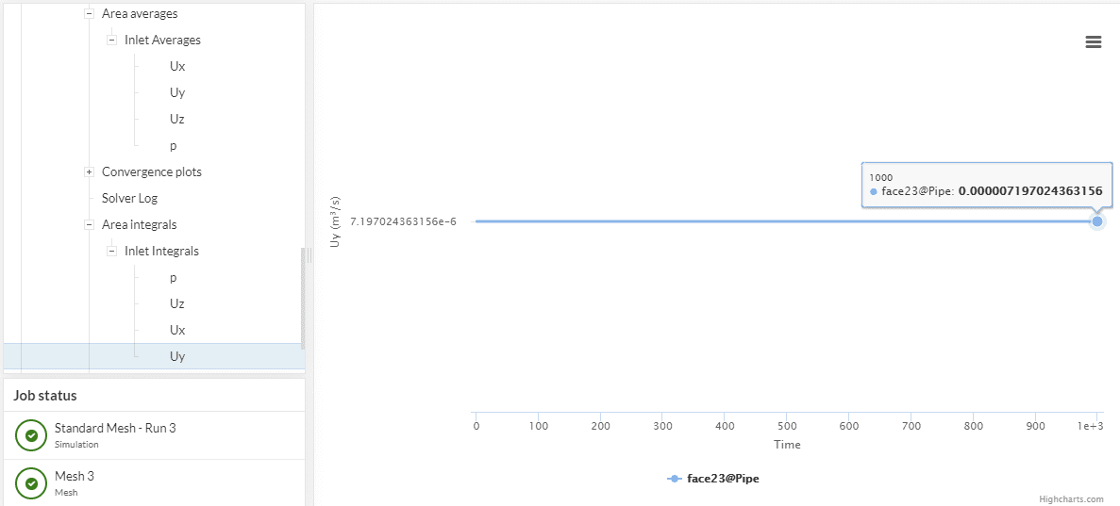This screenshot has height=506, width=1120.
Task: Select p under Inlet Averages
Action: pyautogui.click(x=174, y=146)
